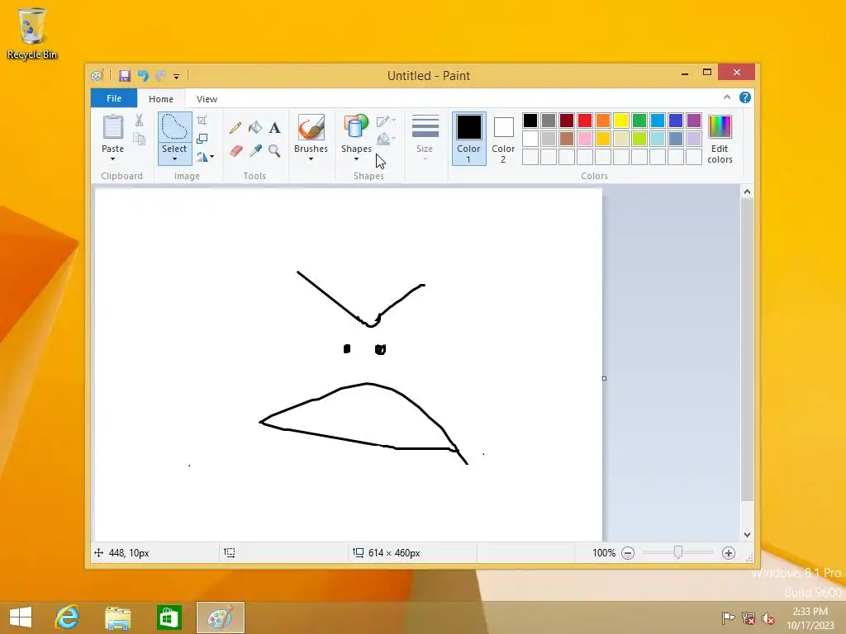
Task: Choose the purple color swatch
Action: point(694,121)
